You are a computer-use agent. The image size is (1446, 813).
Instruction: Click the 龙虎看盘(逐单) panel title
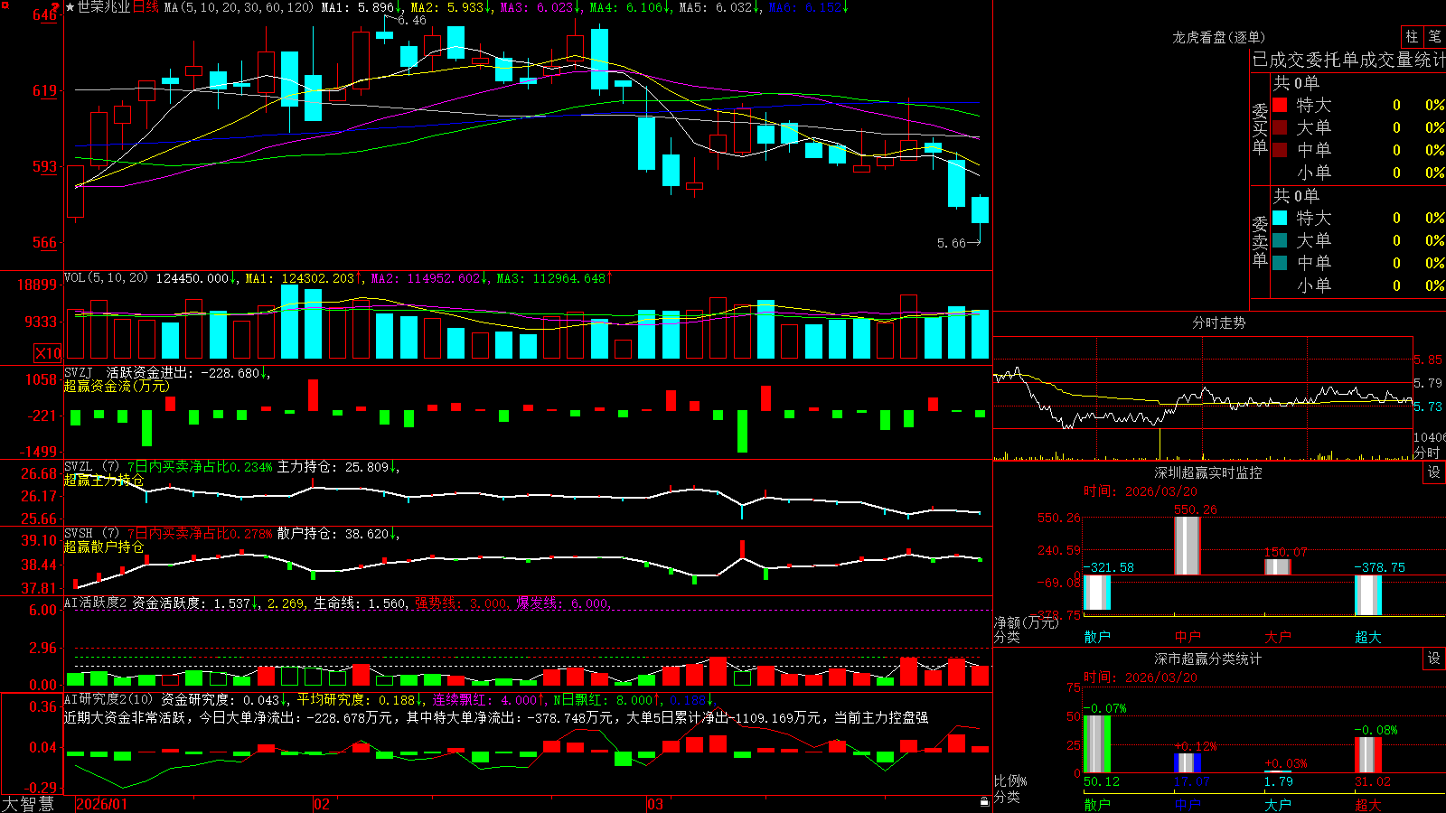(1218, 37)
